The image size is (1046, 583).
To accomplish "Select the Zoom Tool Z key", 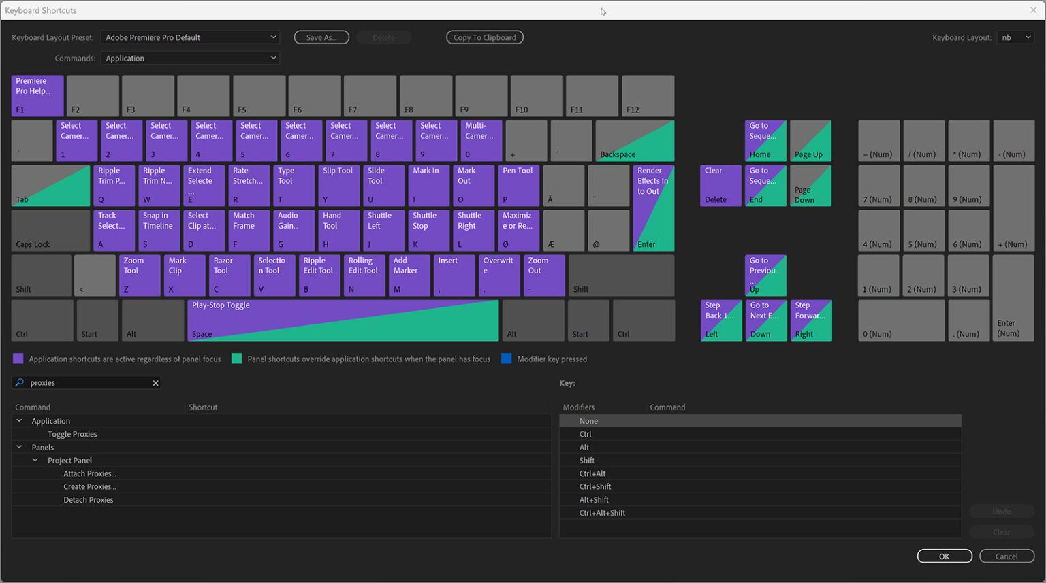I will [x=139, y=275].
